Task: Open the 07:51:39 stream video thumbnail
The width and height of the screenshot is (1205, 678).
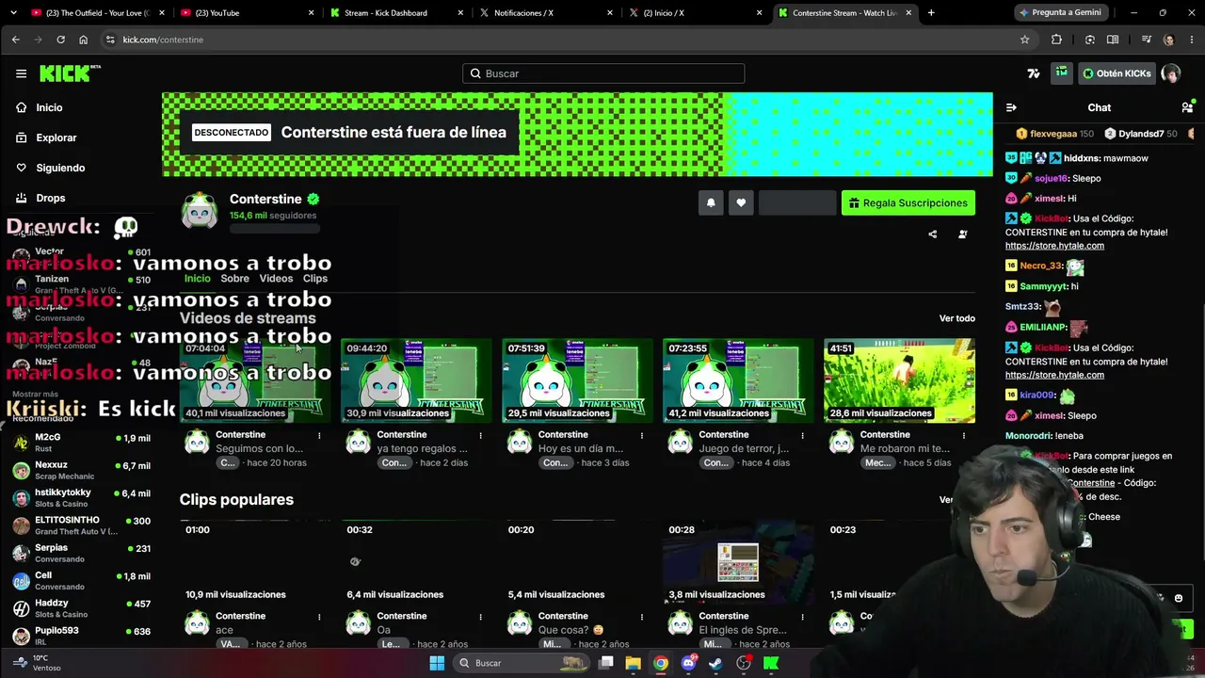Action: click(577, 380)
